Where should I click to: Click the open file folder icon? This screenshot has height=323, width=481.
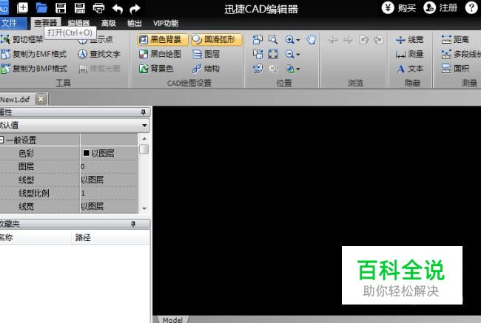(42, 8)
